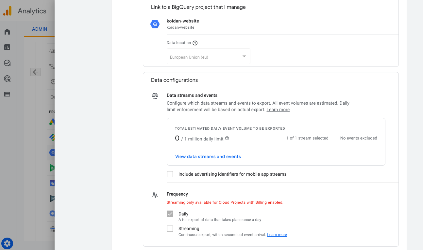Image resolution: width=423 pixels, height=250 pixels.
Task: Open Learn more link under Streaming
Action: (277, 235)
